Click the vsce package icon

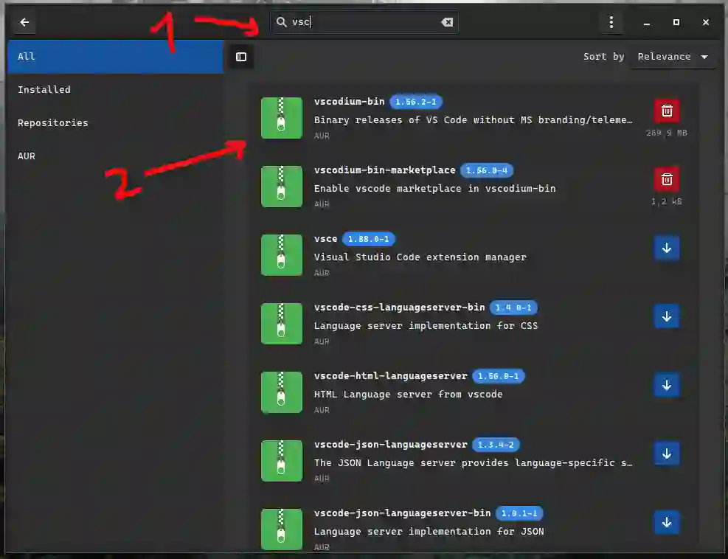pyautogui.click(x=281, y=255)
